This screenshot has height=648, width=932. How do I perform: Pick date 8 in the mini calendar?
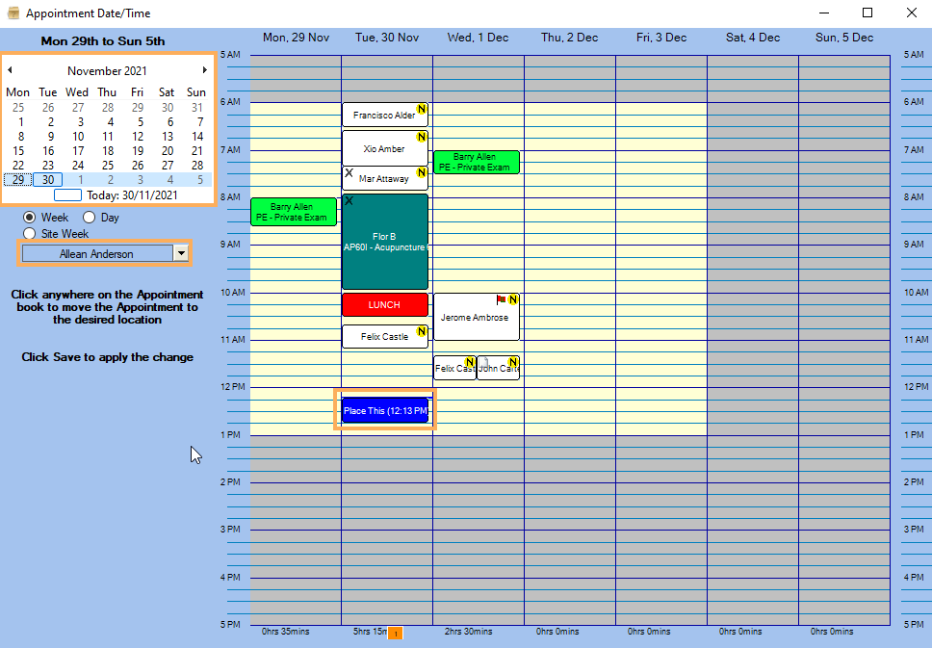[x=21, y=136]
